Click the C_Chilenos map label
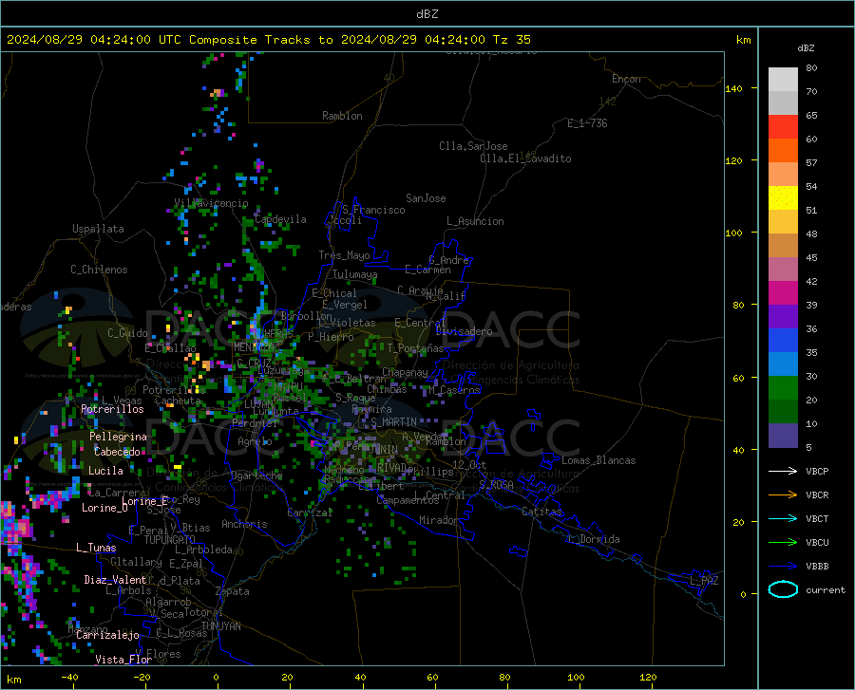The width and height of the screenshot is (855, 690). 99,270
